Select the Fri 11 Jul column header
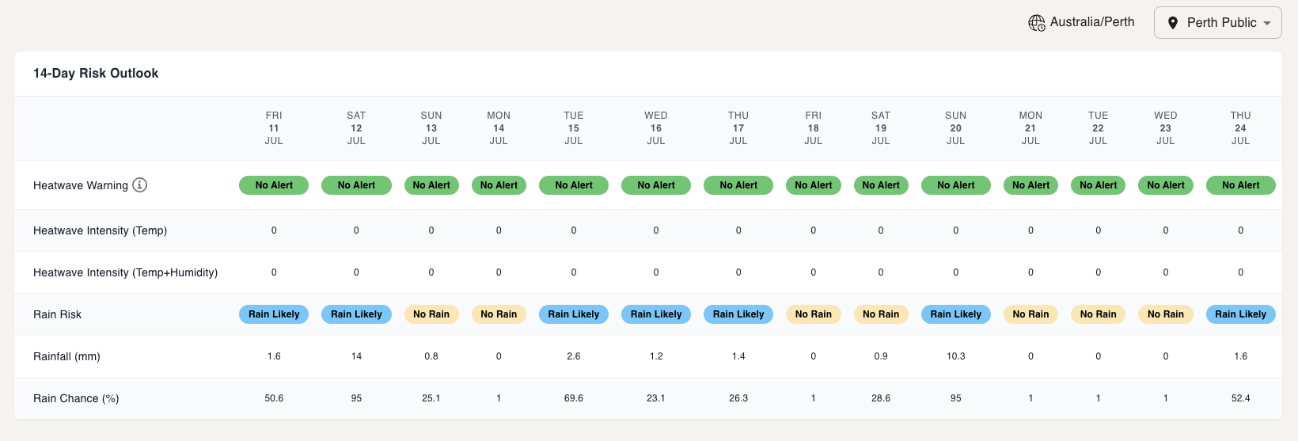This screenshot has width=1298, height=441. tap(274, 128)
